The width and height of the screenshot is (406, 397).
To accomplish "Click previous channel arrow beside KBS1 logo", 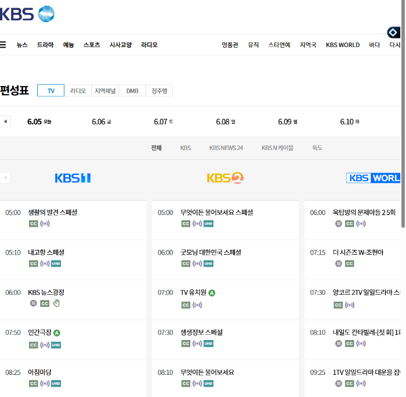I will (x=5, y=178).
